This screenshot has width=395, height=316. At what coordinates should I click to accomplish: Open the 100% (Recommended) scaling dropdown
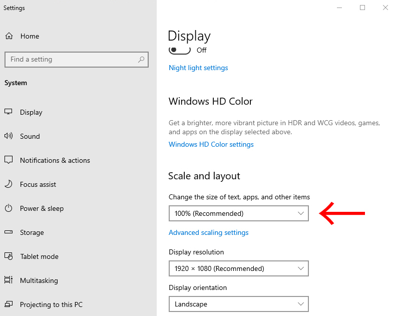pos(239,213)
